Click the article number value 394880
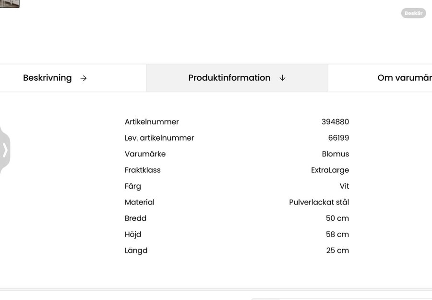The image size is (432, 300). point(335,122)
